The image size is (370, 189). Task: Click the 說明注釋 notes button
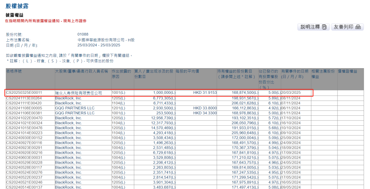point(313,27)
